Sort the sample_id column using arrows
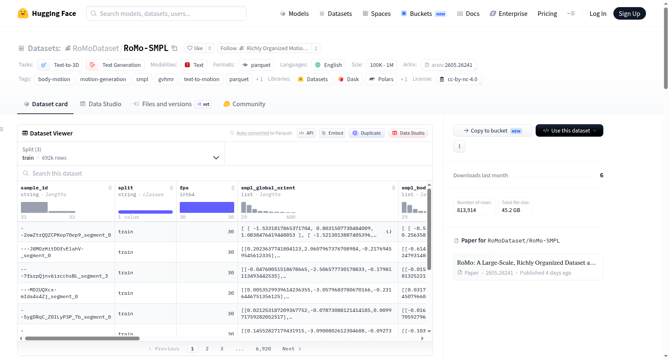 [110, 188]
